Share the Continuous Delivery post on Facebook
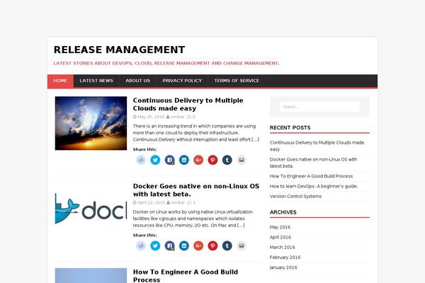Screen dimensions: 425x283 pyautogui.click(x=170, y=160)
